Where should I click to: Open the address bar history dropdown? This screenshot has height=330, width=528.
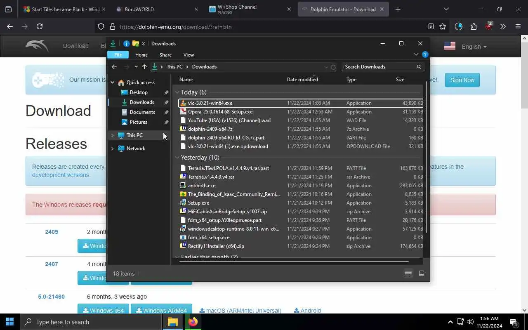[x=326, y=67]
